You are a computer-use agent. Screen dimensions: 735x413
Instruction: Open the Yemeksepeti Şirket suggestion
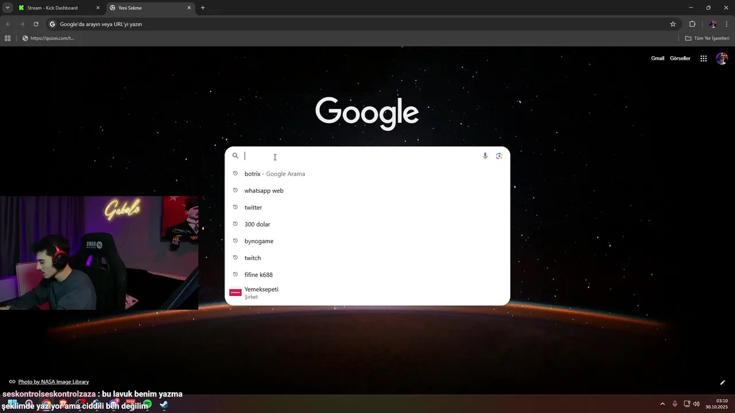[x=367, y=293]
